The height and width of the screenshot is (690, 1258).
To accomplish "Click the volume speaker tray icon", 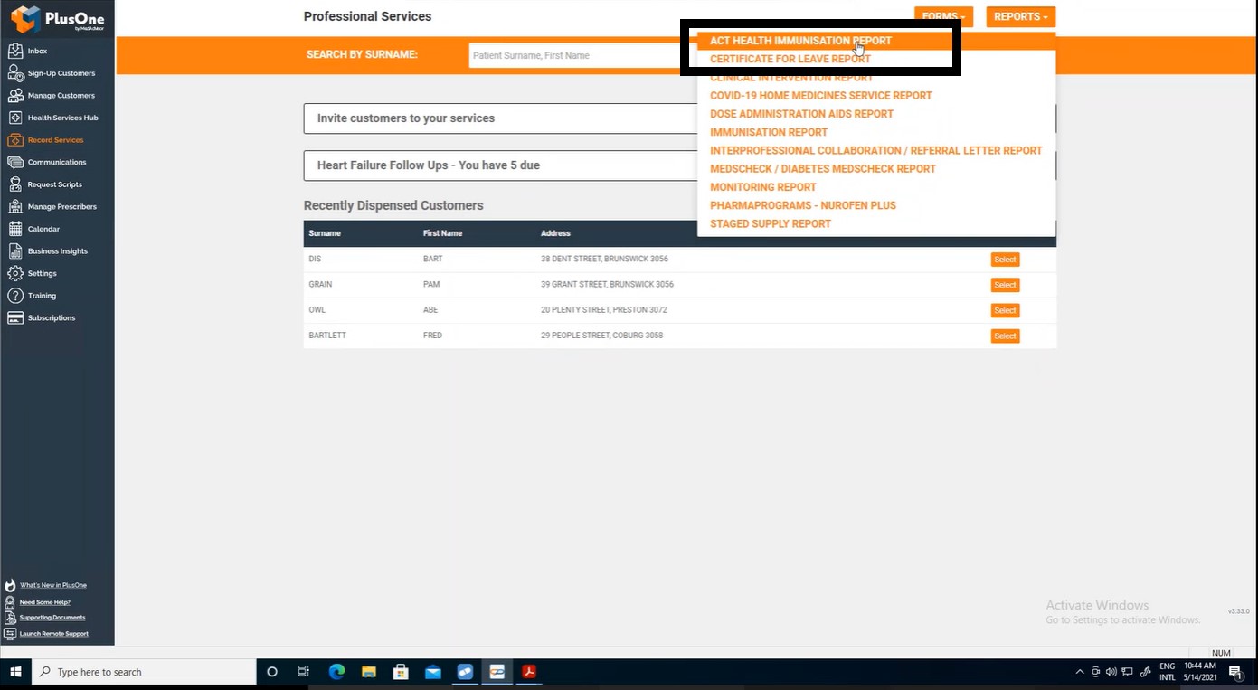I will (x=1111, y=672).
